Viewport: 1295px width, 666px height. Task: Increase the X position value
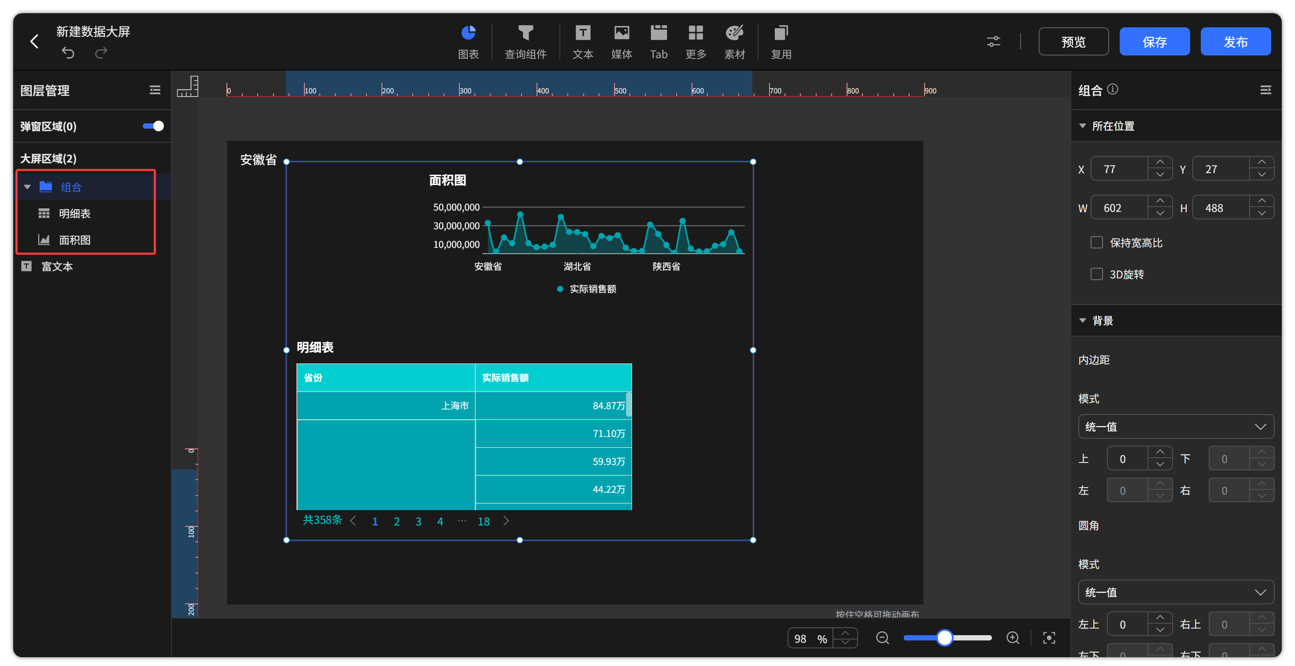1160,163
